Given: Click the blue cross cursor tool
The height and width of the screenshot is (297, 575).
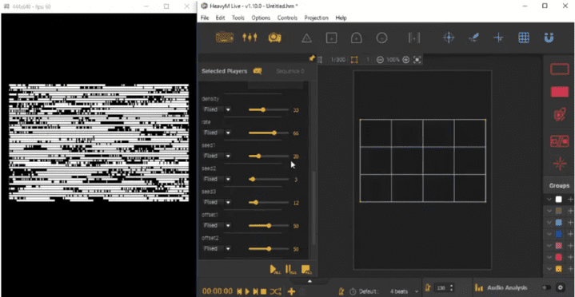Looking at the screenshot, I should tap(499, 38).
